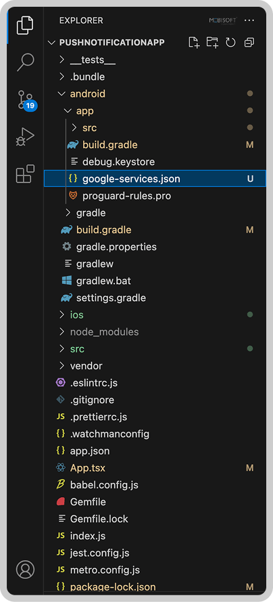The width and height of the screenshot is (273, 602).
Task: Click the New Folder icon in Explorer header
Action: coord(212,42)
